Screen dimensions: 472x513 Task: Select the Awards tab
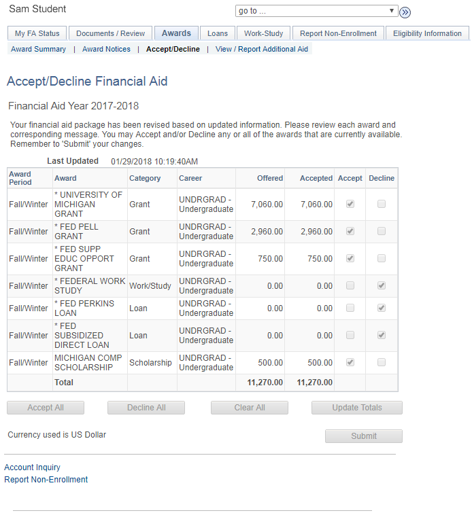pyautogui.click(x=176, y=33)
